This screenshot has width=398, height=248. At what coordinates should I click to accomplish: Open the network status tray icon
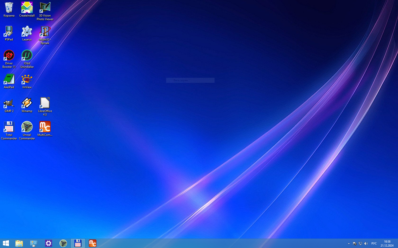coord(360,243)
